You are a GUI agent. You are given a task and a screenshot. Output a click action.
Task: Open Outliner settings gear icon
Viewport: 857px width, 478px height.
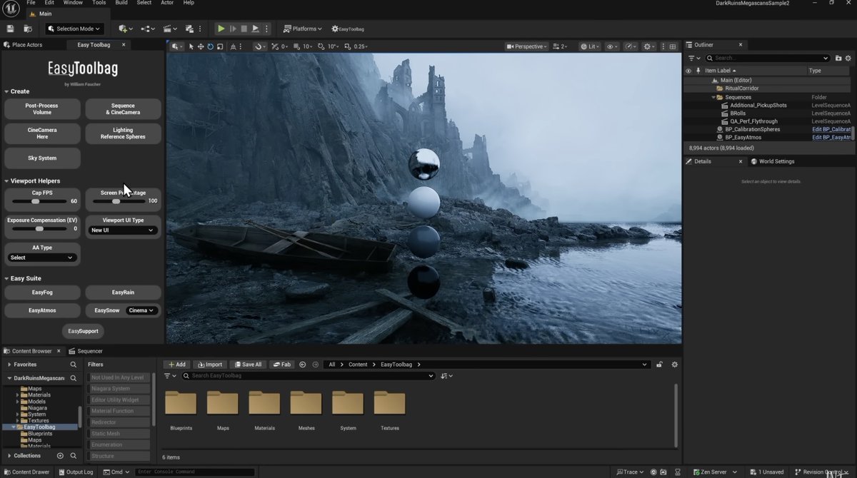(x=848, y=58)
